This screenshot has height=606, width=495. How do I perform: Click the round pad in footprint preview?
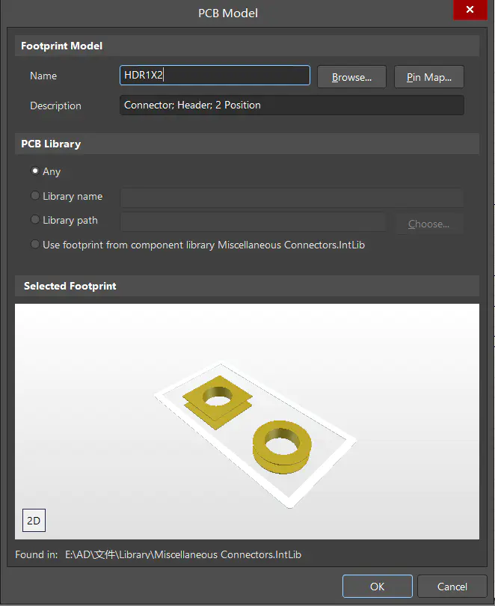(282, 447)
